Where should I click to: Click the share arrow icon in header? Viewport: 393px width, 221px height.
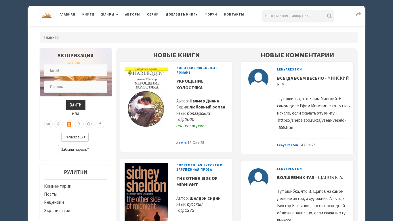click(x=358, y=14)
